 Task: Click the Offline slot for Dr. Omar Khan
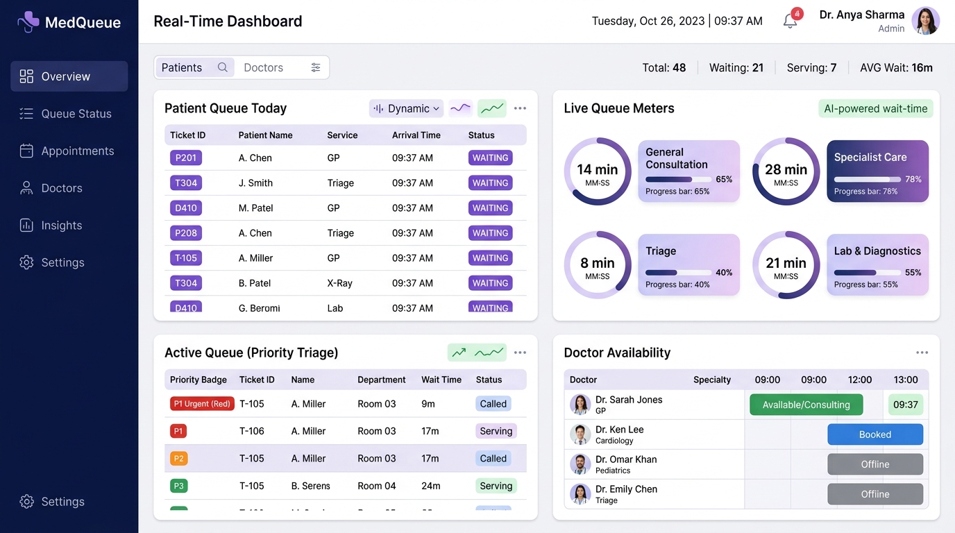pyautogui.click(x=875, y=464)
